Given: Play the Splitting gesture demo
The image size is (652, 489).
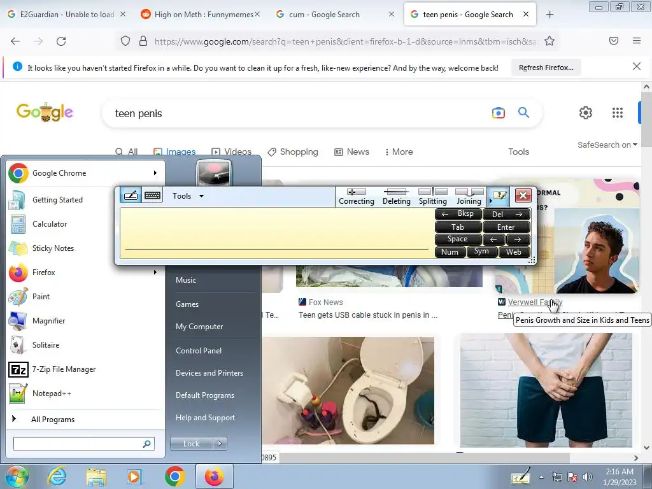Looking at the screenshot, I should click(x=433, y=196).
